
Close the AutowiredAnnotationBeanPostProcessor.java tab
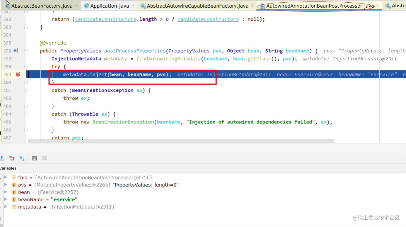tap(378, 6)
